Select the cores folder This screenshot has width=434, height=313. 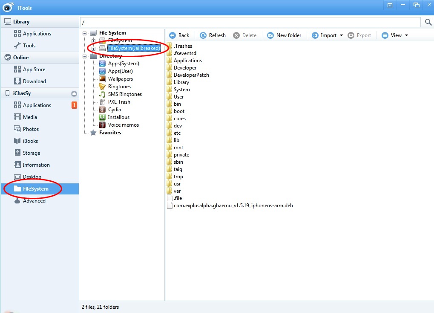[x=177, y=119]
